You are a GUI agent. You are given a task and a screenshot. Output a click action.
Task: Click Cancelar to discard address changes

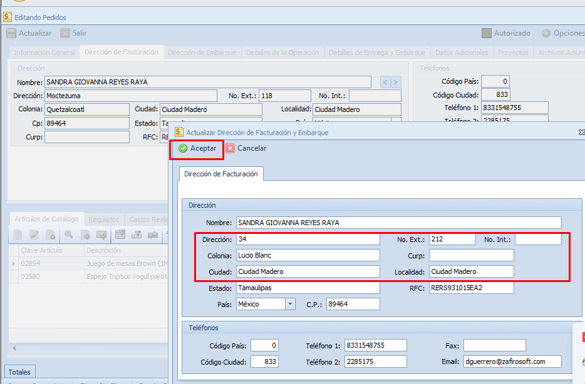[x=246, y=149]
